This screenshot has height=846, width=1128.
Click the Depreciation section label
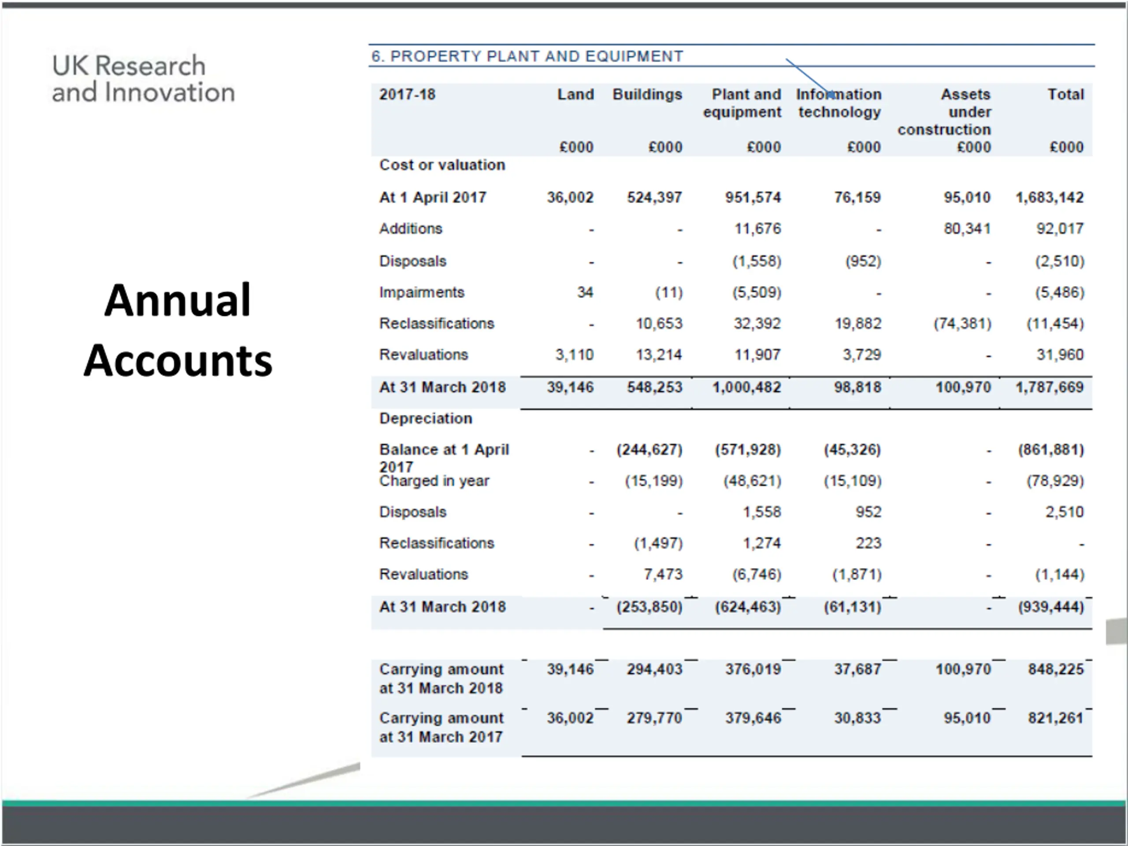click(x=426, y=419)
